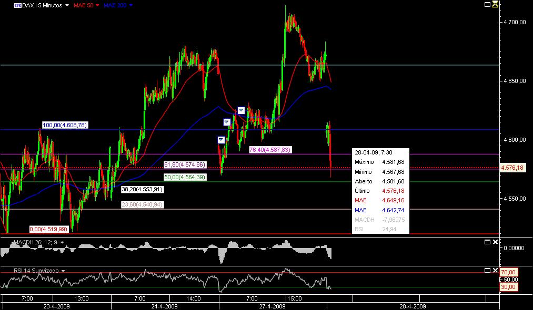The image size is (533, 310).
Task: Click the DAX.I 5 Minutos title text
Action: click(x=42, y=5)
